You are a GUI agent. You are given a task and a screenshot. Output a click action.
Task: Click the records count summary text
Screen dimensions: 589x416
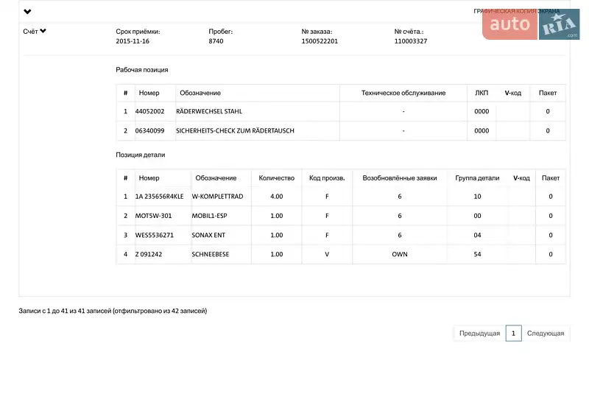tap(113, 311)
